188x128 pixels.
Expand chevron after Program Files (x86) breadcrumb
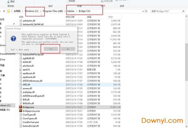point(65,11)
